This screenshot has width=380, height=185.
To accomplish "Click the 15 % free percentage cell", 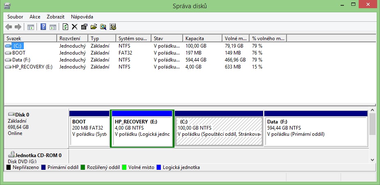I will pyautogui.click(x=257, y=67).
